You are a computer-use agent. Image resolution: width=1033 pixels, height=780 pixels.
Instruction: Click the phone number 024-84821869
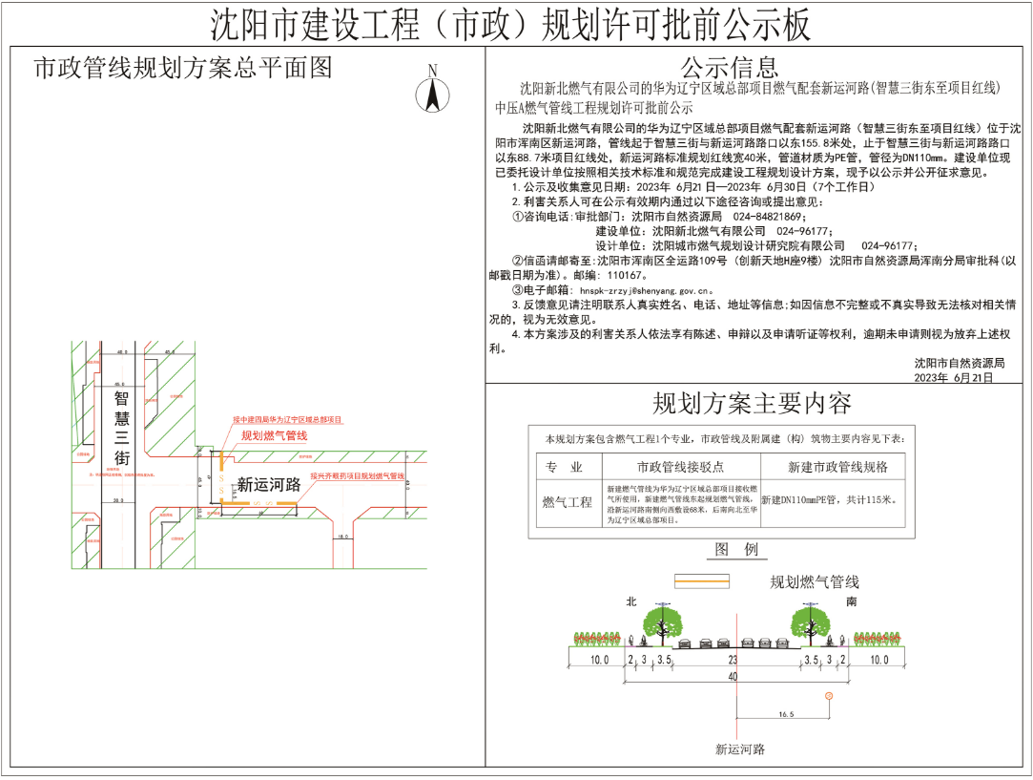tap(769, 217)
